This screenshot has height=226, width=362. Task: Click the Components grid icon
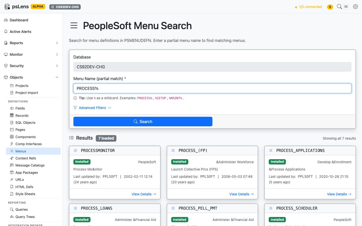click(x=12, y=137)
